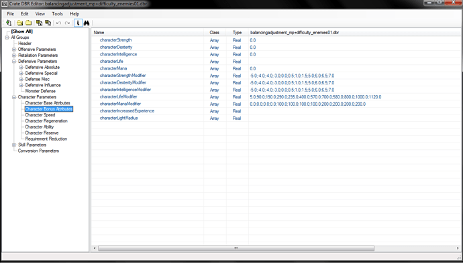This screenshot has width=463, height=263.
Task: Collapse the Character Parameters node
Action: pyautogui.click(x=14, y=97)
